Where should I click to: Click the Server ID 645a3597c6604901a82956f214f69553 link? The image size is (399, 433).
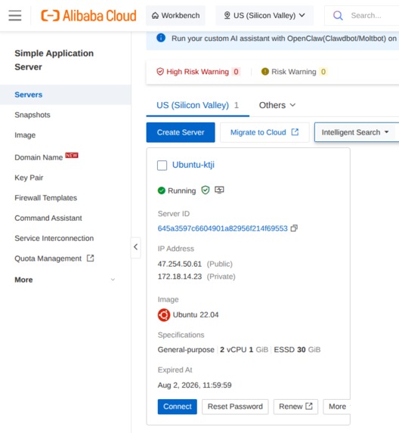coord(223,228)
